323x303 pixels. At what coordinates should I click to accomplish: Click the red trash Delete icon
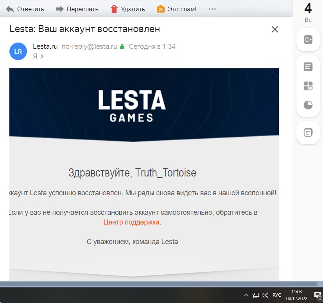(114, 9)
